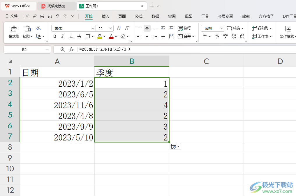Decrease font size with A- icon

pyautogui.click(x=127, y=28)
